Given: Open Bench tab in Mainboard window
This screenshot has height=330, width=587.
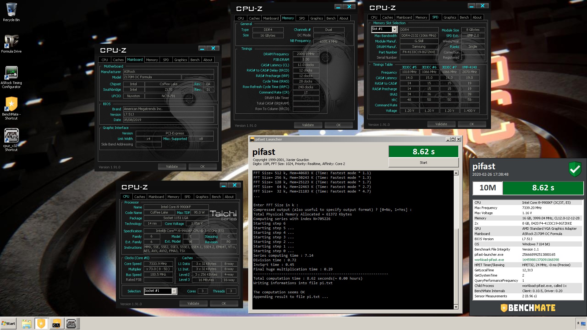Looking at the screenshot, I should [x=195, y=60].
